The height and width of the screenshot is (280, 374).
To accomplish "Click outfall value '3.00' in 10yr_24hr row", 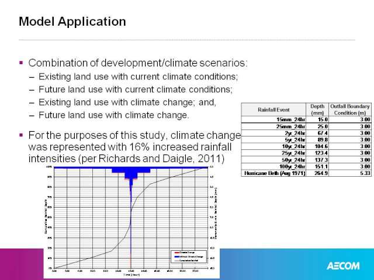I will pos(365,146).
